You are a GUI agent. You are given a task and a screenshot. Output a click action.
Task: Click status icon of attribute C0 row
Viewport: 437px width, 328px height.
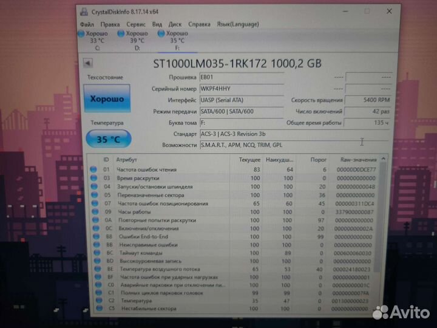pos(98,285)
